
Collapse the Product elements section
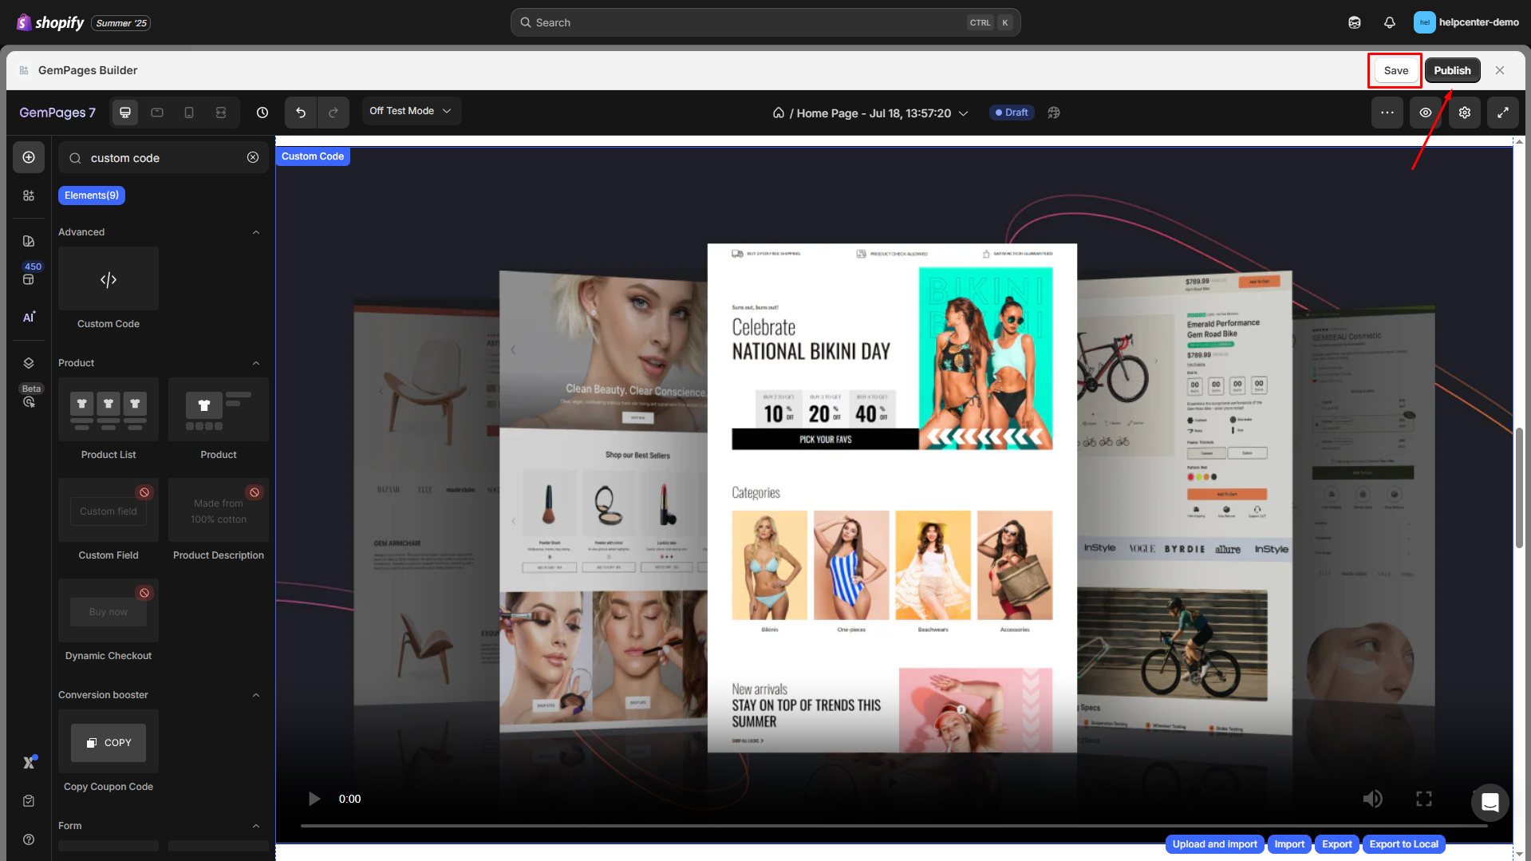click(256, 363)
